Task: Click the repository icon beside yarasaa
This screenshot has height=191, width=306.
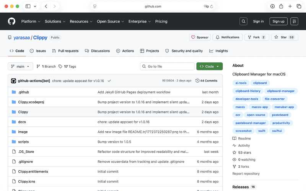Action: pyautogui.click(x=10, y=37)
